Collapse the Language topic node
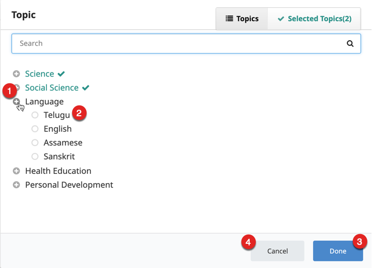This screenshot has width=372, height=268. click(17, 102)
